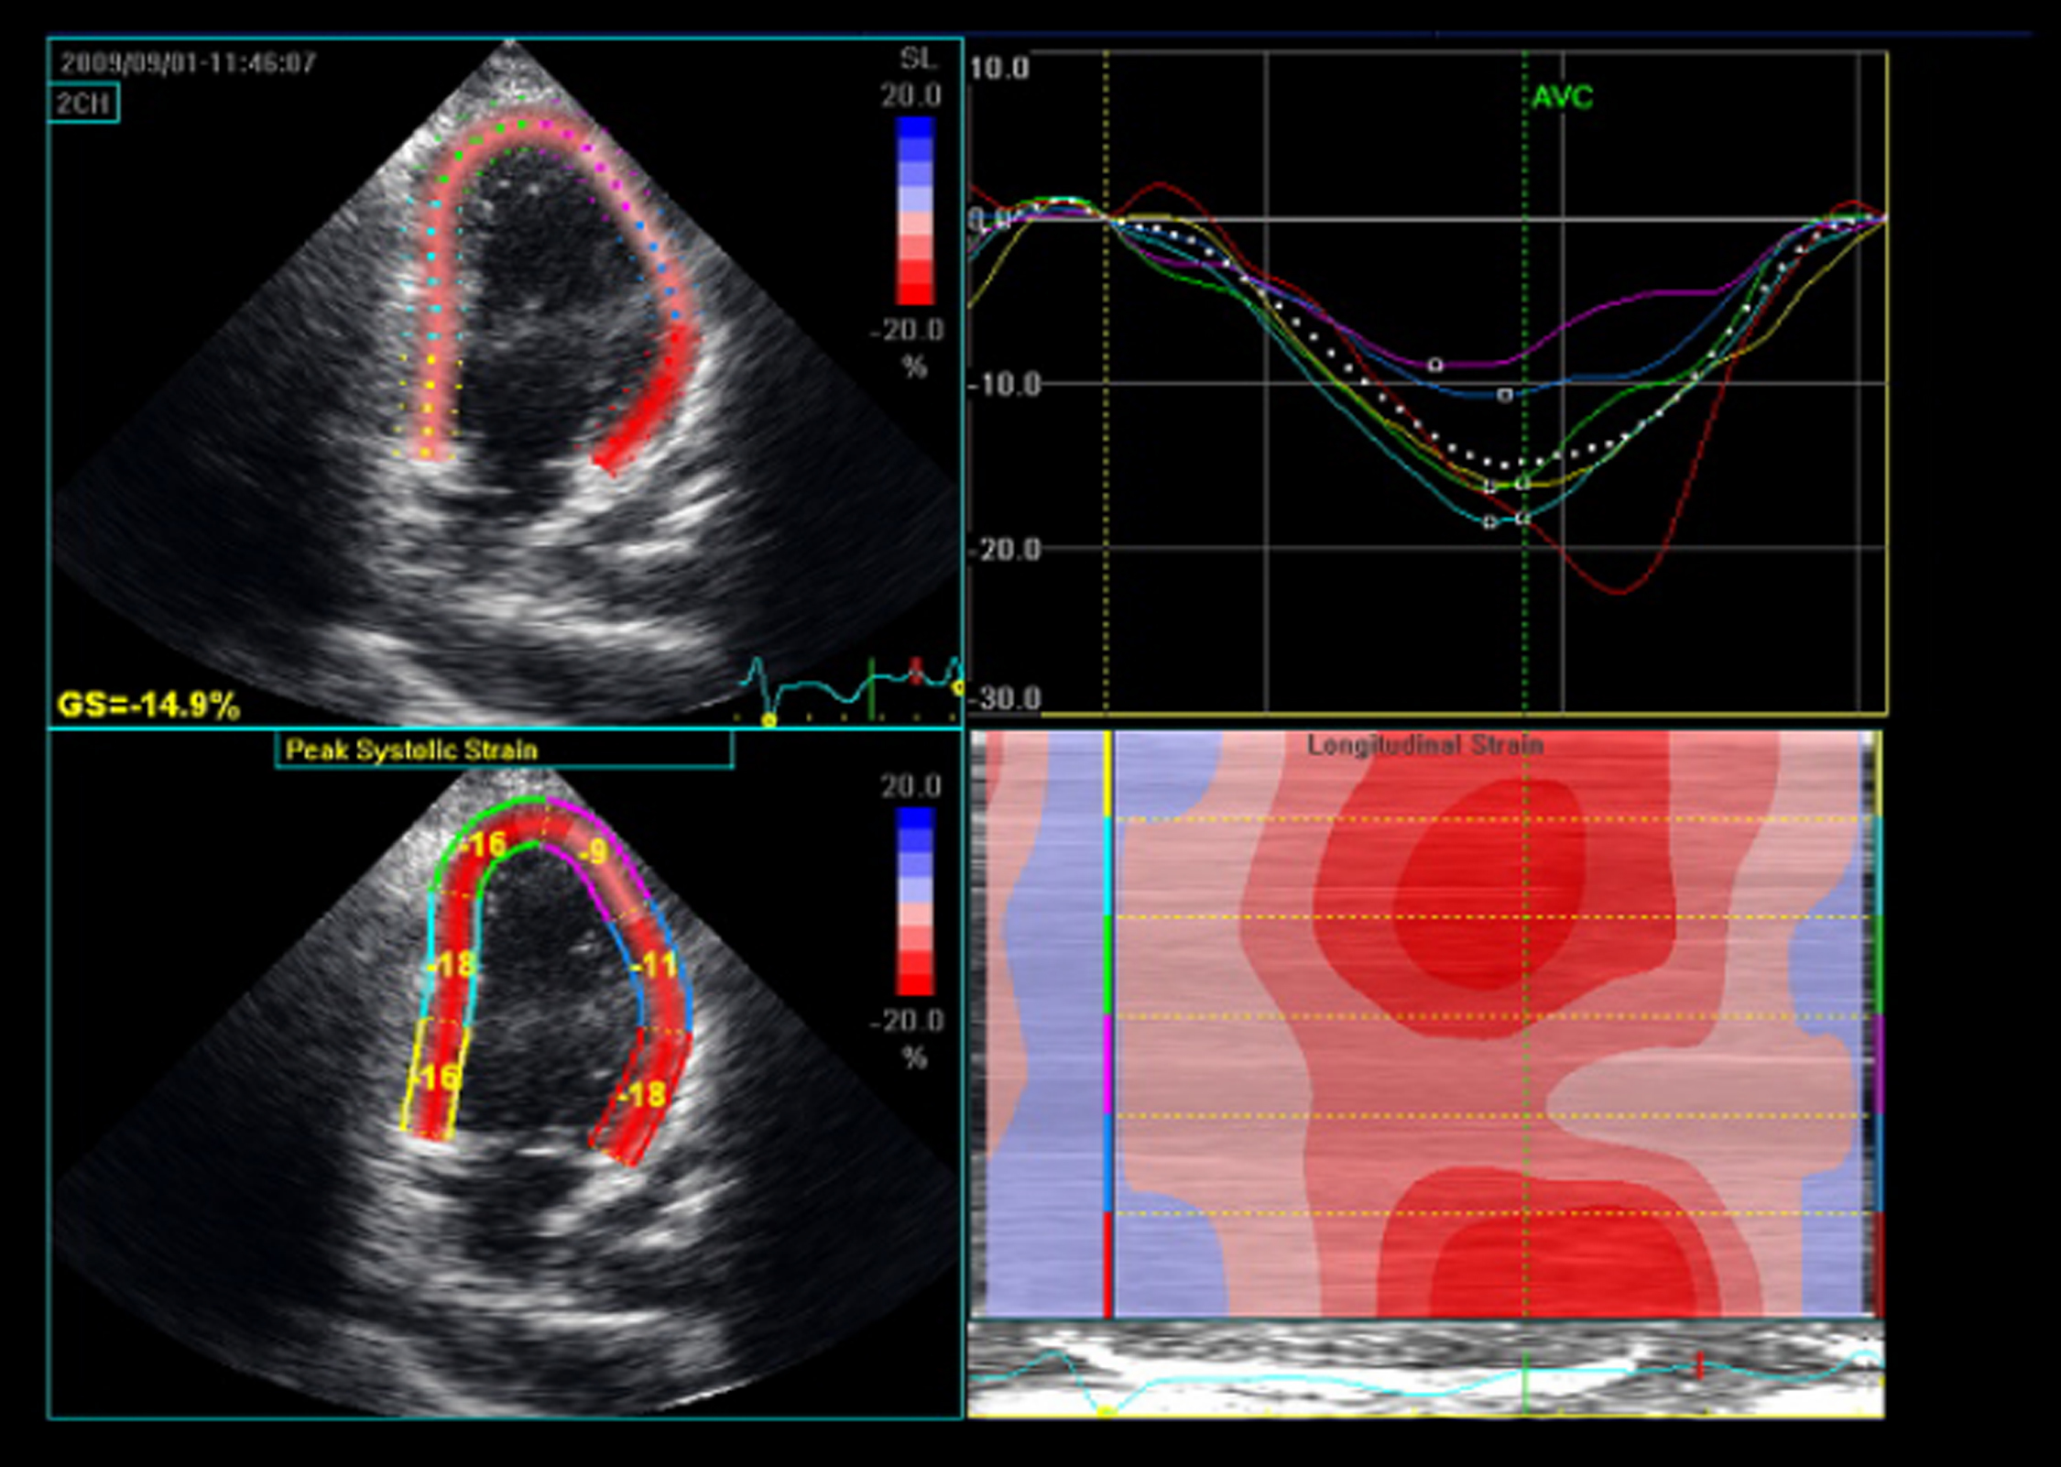The image size is (2061, 1467).
Task: Click the peak marker on the blue curve
Action: tap(1505, 395)
